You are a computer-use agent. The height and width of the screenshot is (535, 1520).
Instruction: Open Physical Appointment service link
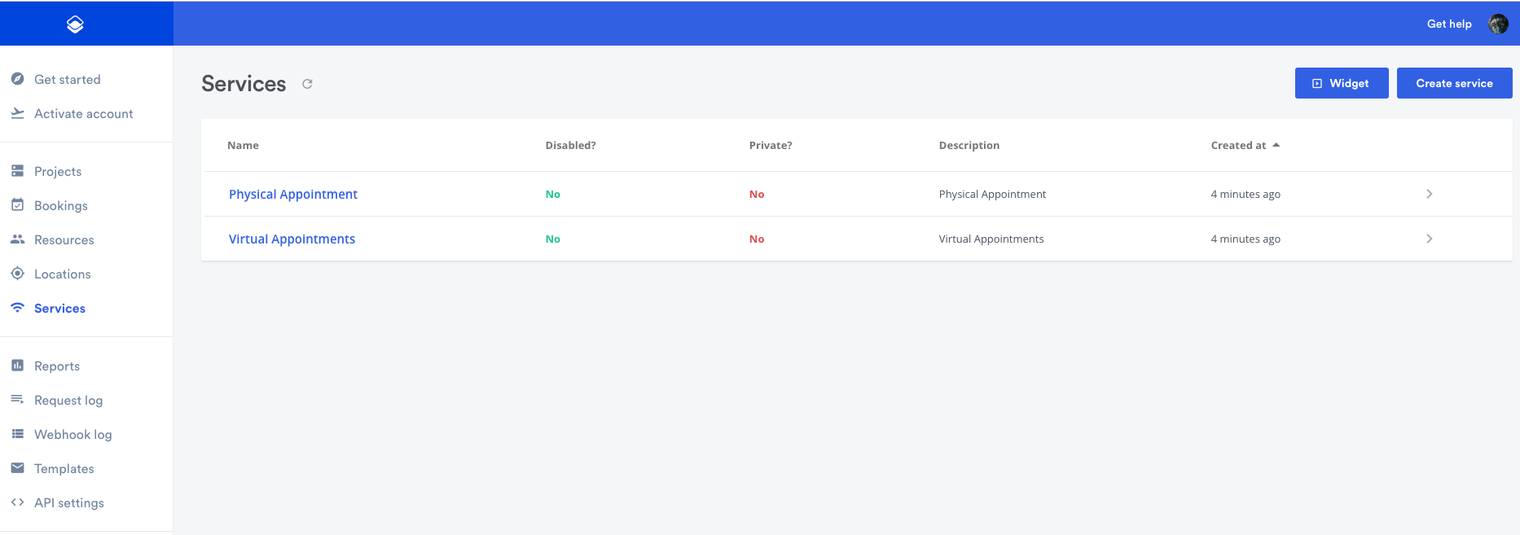tap(293, 194)
